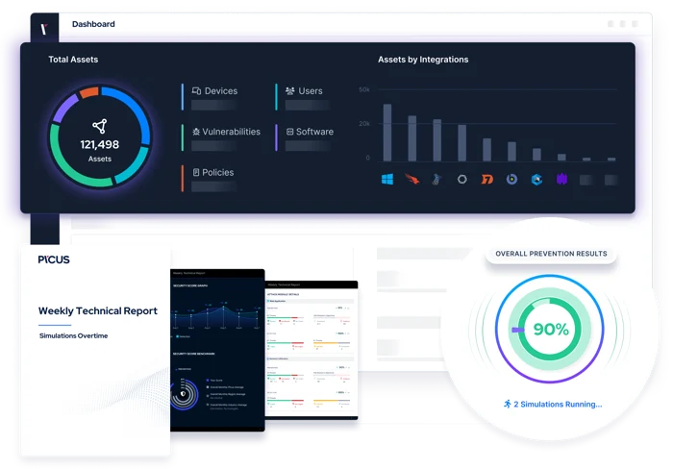Click the 2 Simulations Running link
Image resolution: width=673 pixels, height=469 pixels.
pos(551,405)
